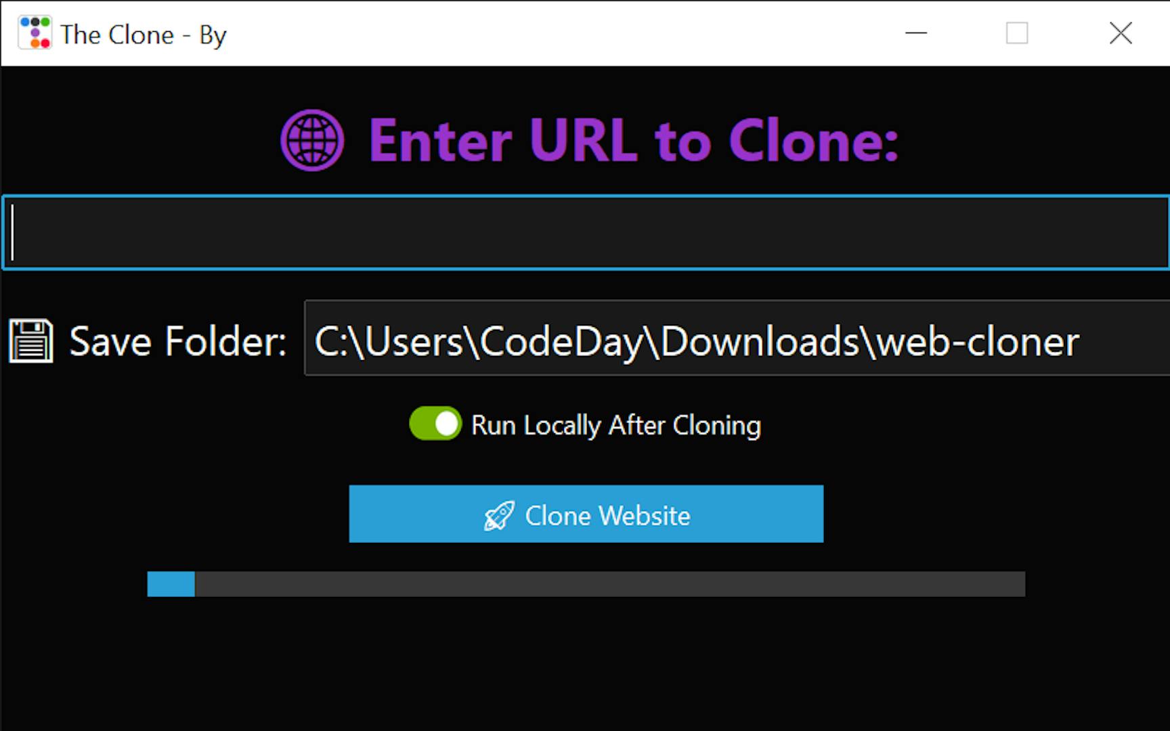Click the window title text The Clone - By

[x=144, y=35]
